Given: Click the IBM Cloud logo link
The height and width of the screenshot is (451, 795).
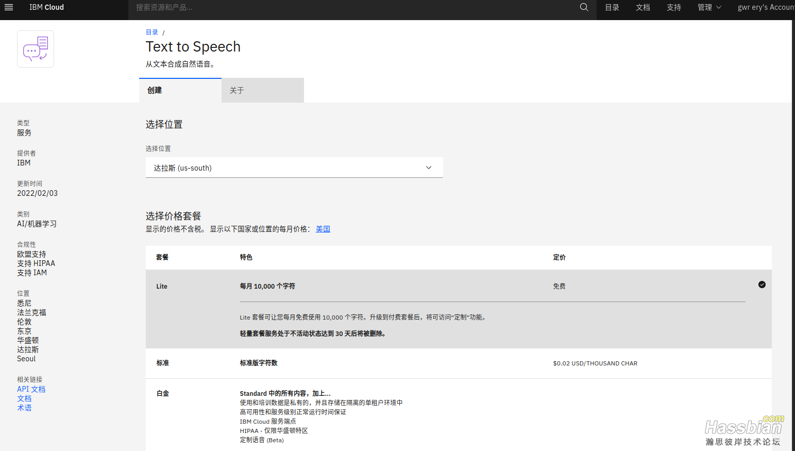Looking at the screenshot, I should 46,7.
